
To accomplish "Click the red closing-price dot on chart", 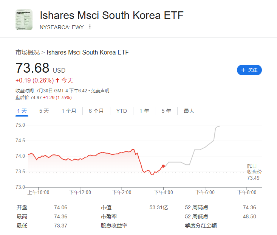I will (x=163, y=166).
